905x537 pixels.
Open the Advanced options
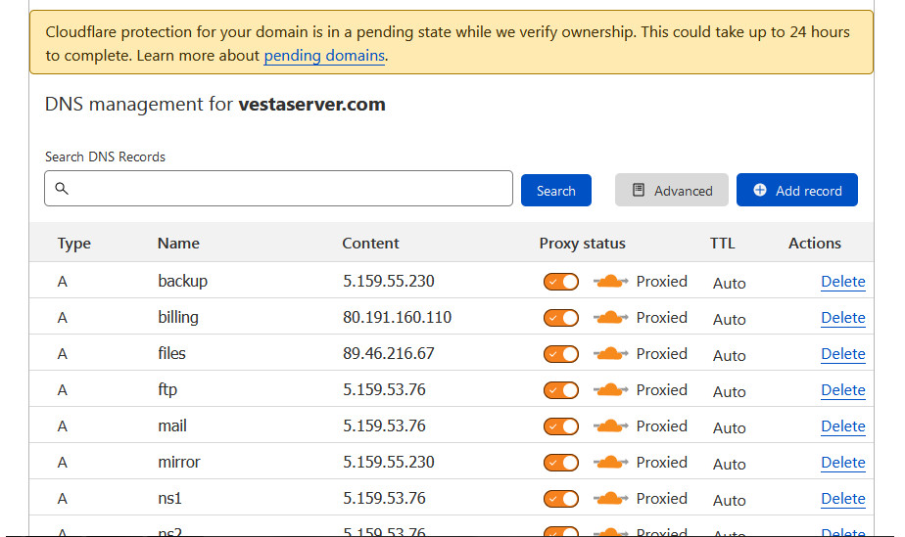click(x=671, y=191)
